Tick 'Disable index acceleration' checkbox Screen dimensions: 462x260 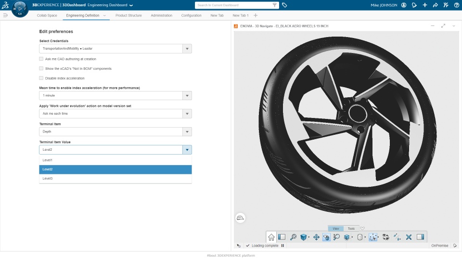point(41,78)
